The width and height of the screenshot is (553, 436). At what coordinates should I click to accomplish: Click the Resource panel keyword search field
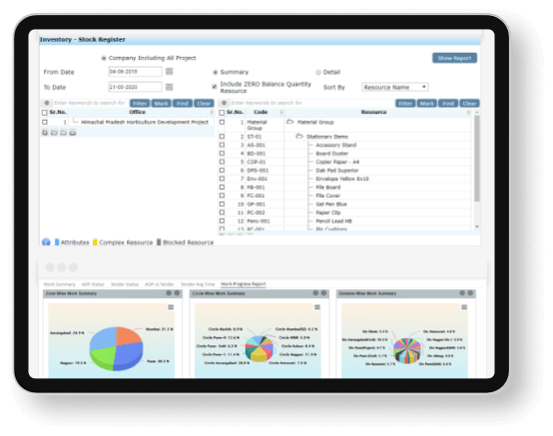311,103
